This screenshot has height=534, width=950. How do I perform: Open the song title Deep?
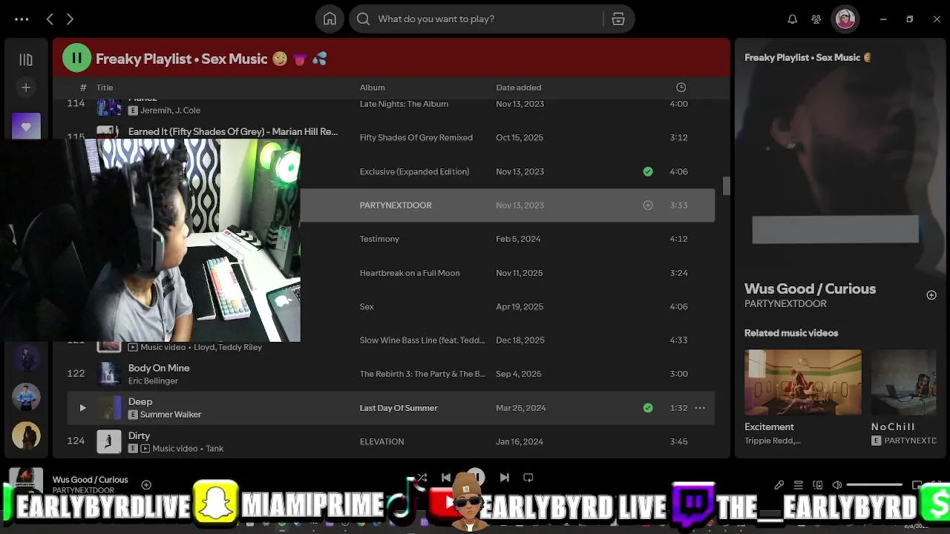[140, 401]
